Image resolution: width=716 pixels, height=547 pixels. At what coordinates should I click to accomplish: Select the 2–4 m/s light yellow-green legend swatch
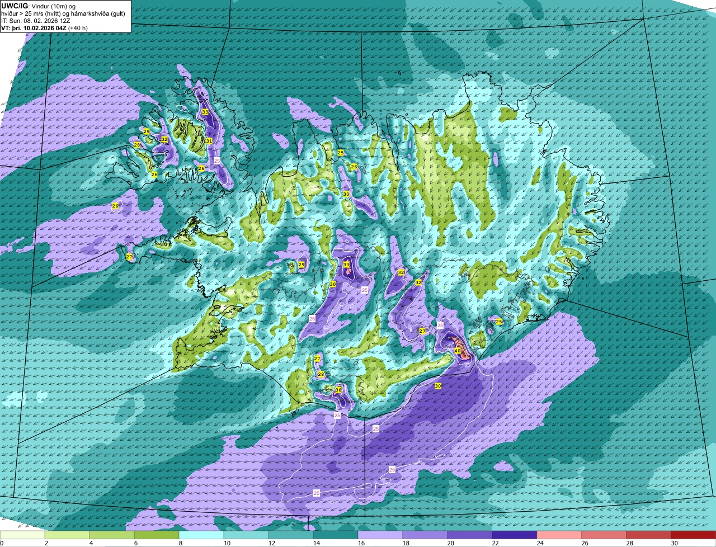[67, 535]
